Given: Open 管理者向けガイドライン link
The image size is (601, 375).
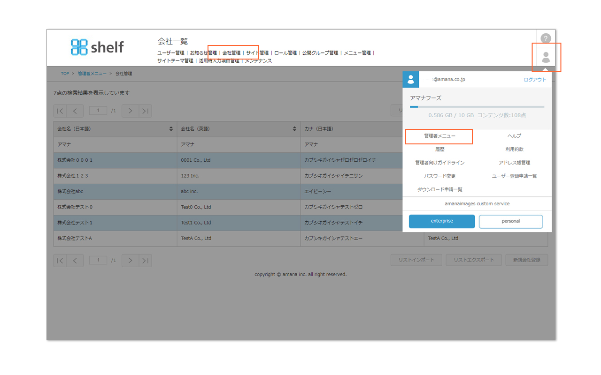Looking at the screenshot, I should click(439, 163).
